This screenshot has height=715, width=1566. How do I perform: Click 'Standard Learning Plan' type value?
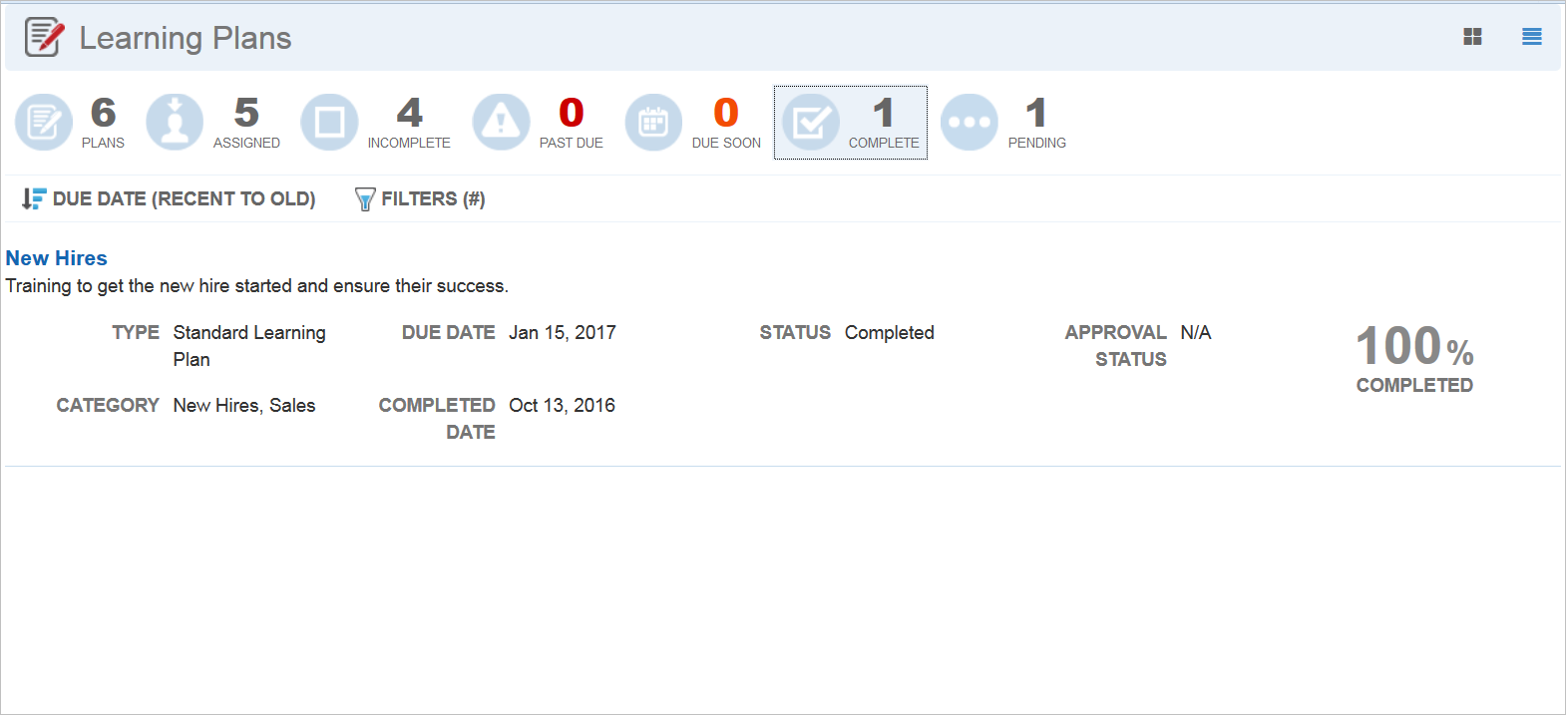(x=249, y=346)
